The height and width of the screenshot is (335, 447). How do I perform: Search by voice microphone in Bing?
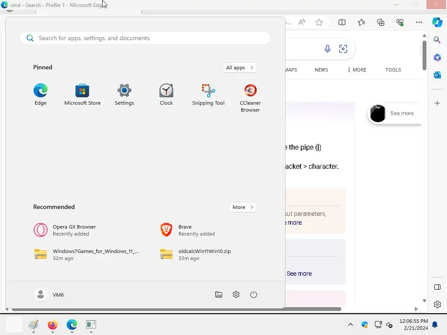(x=327, y=49)
